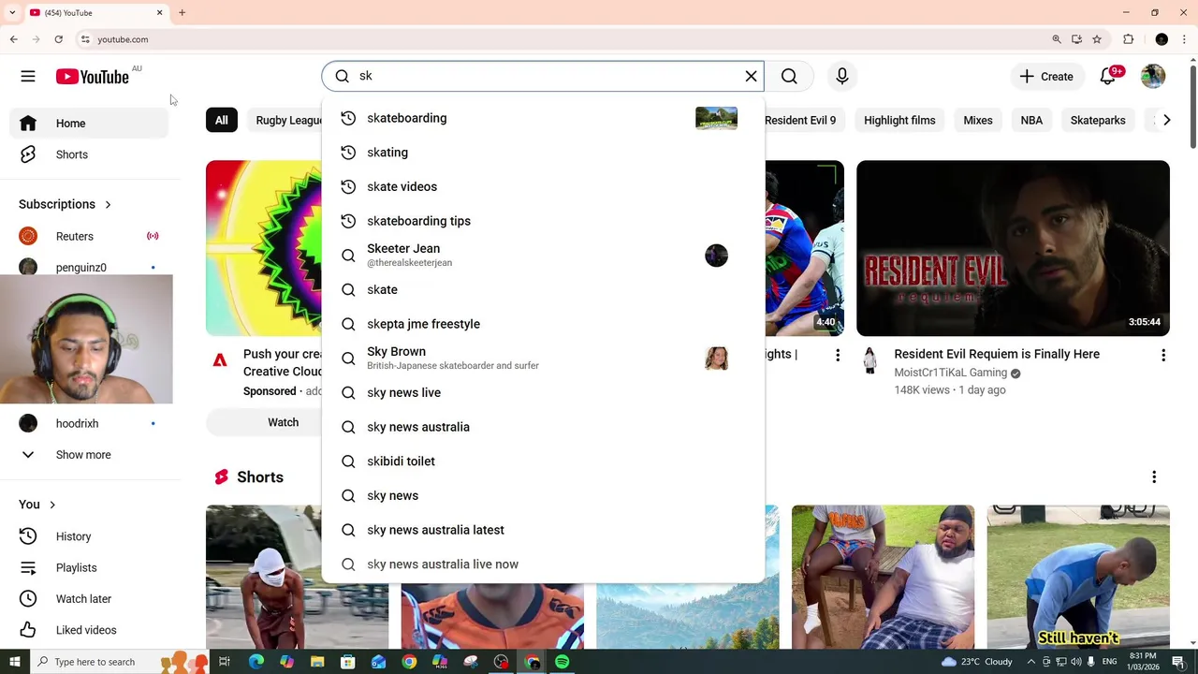Select the NBA filter chip
1198x674 pixels.
pos(1031,120)
